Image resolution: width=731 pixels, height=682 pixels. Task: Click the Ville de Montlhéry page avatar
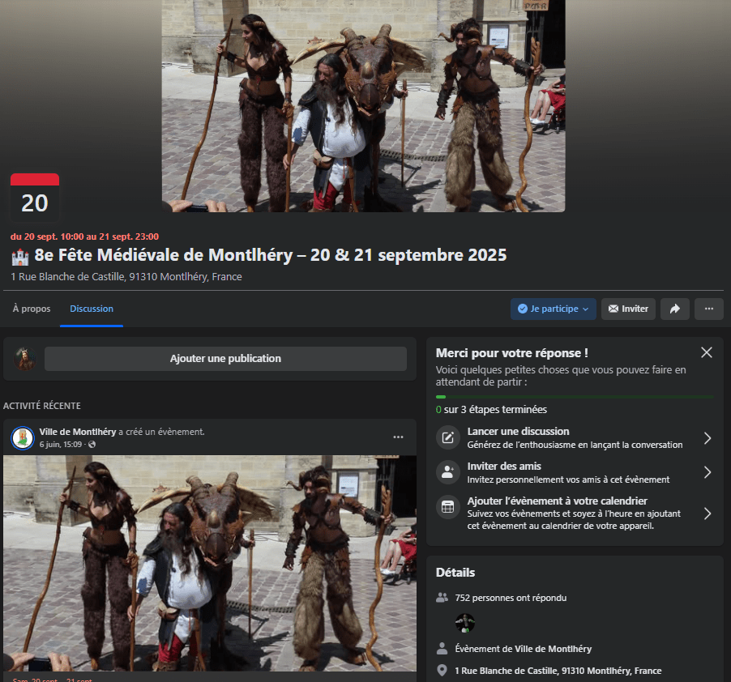click(x=23, y=438)
